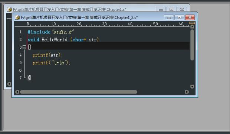Screen dimensions: 230x134
Task: Click the Chapter1_2.c window document icon
Action: coord(17,17)
